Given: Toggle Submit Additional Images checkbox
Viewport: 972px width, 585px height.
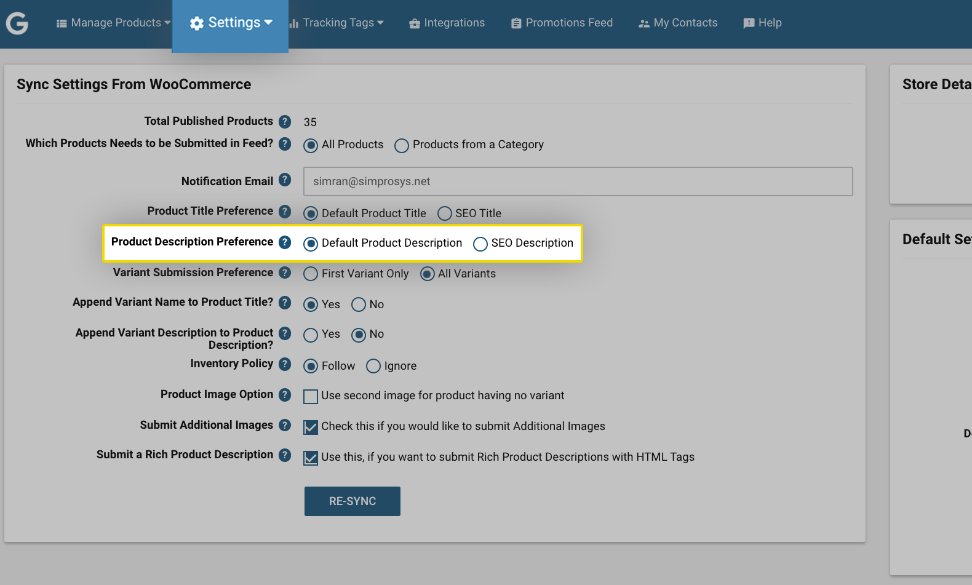Looking at the screenshot, I should point(311,427).
